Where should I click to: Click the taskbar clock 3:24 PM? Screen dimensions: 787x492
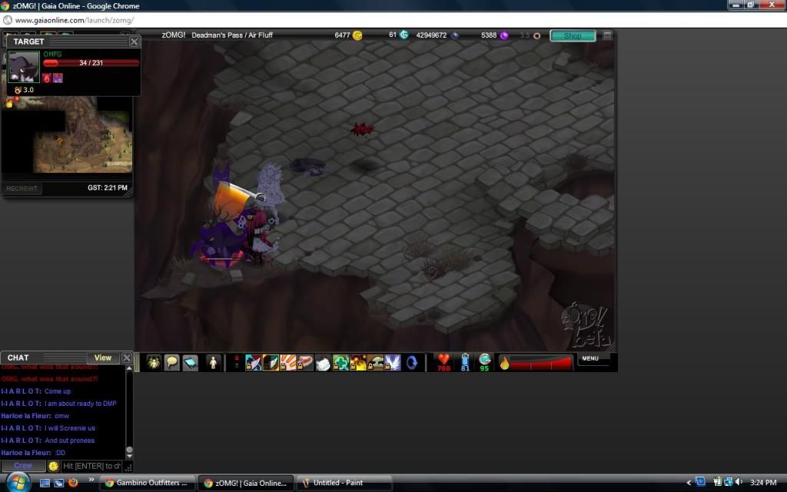[763, 483]
